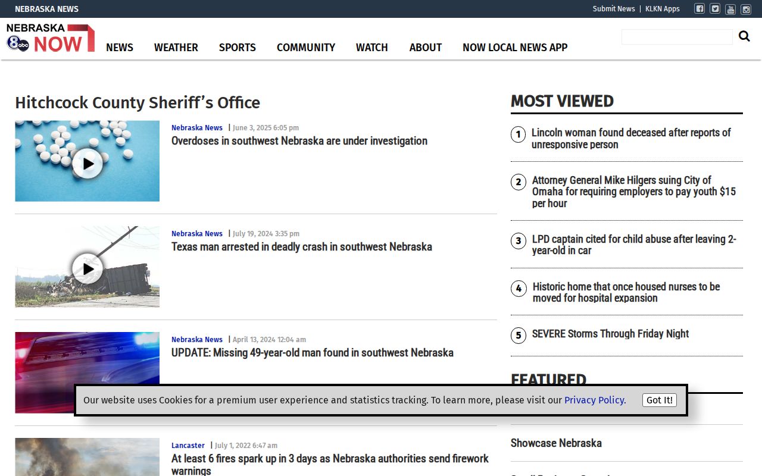Read 'Overdoses in southwest Nebraska' headline
This screenshot has height=476, width=762.
point(299,141)
